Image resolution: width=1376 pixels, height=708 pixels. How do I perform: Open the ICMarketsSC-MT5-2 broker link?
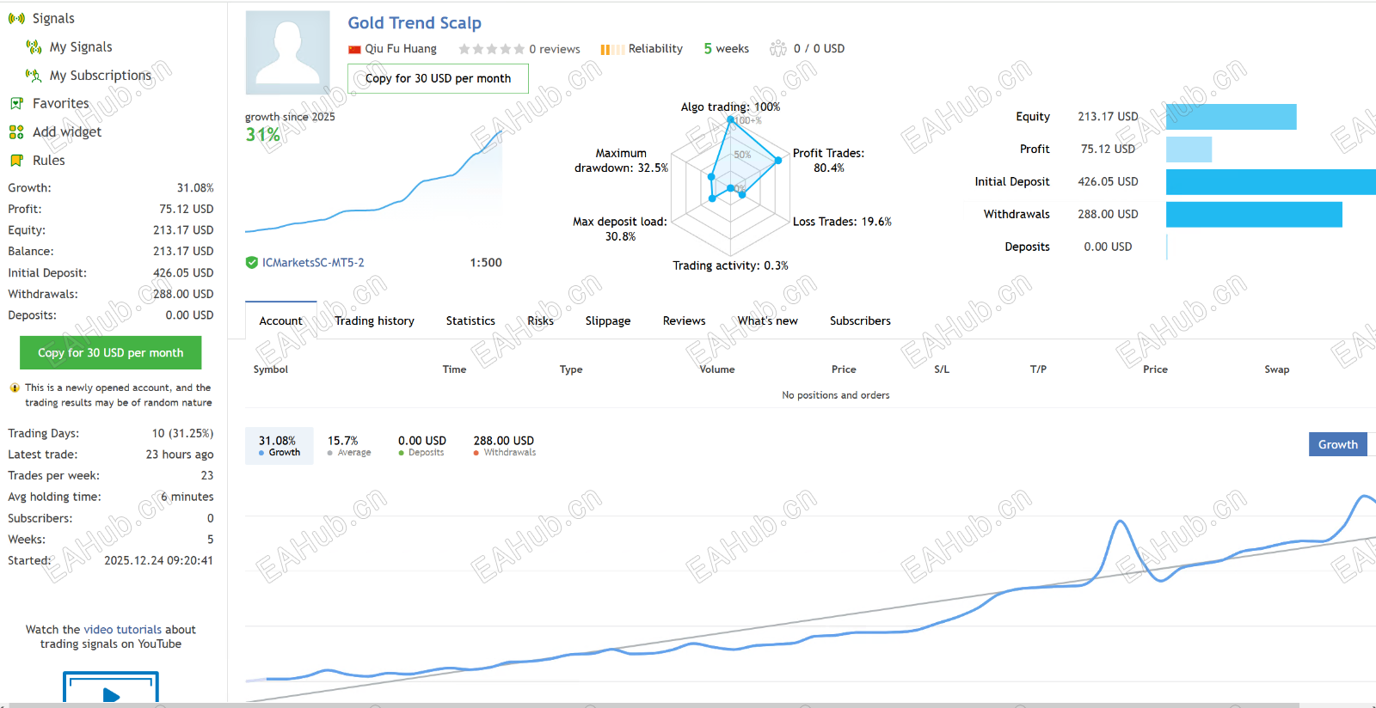[x=313, y=263]
